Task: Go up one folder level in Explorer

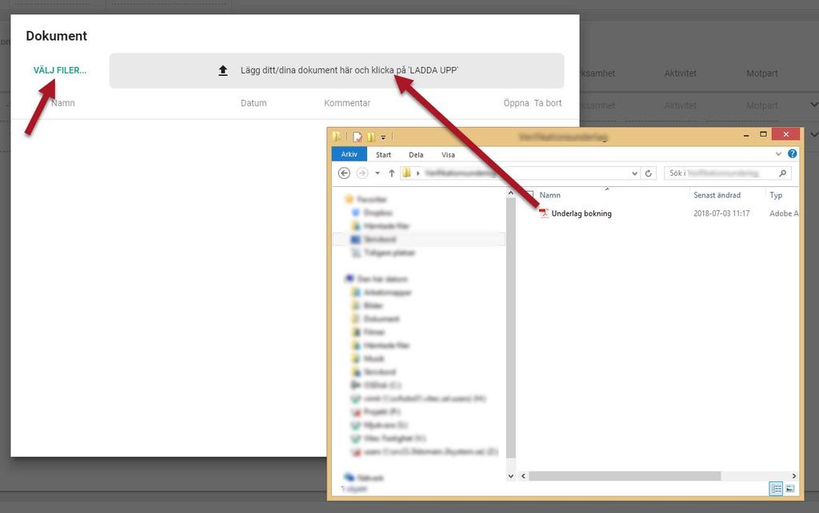Action: point(391,173)
